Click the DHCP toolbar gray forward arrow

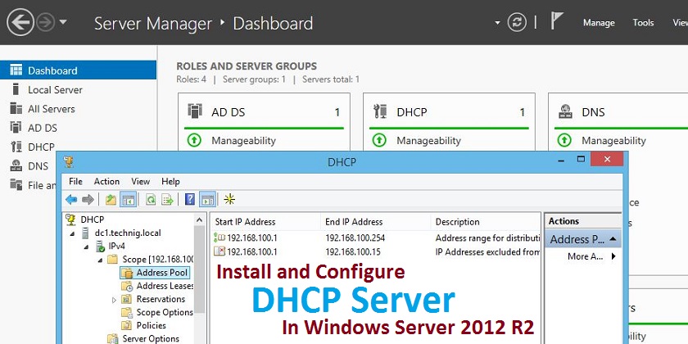click(x=88, y=200)
